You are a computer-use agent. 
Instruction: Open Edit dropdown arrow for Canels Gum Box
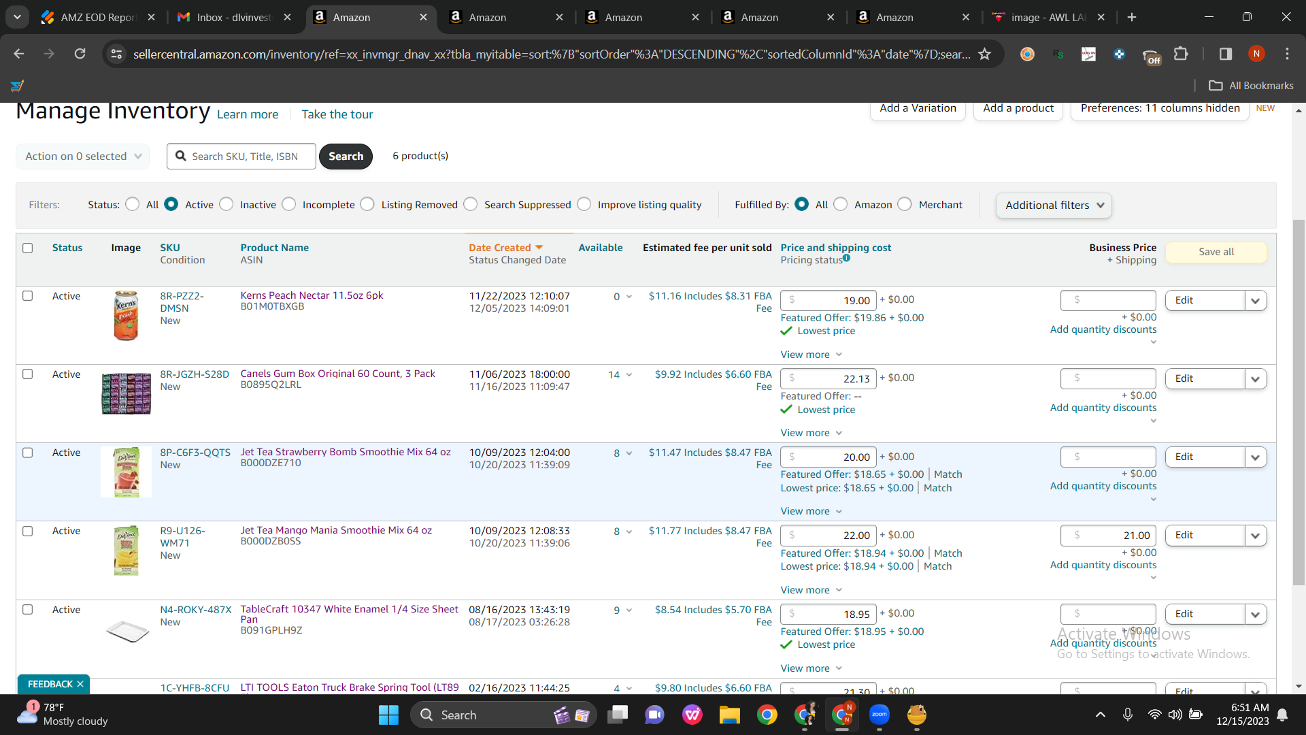coord(1256,379)
